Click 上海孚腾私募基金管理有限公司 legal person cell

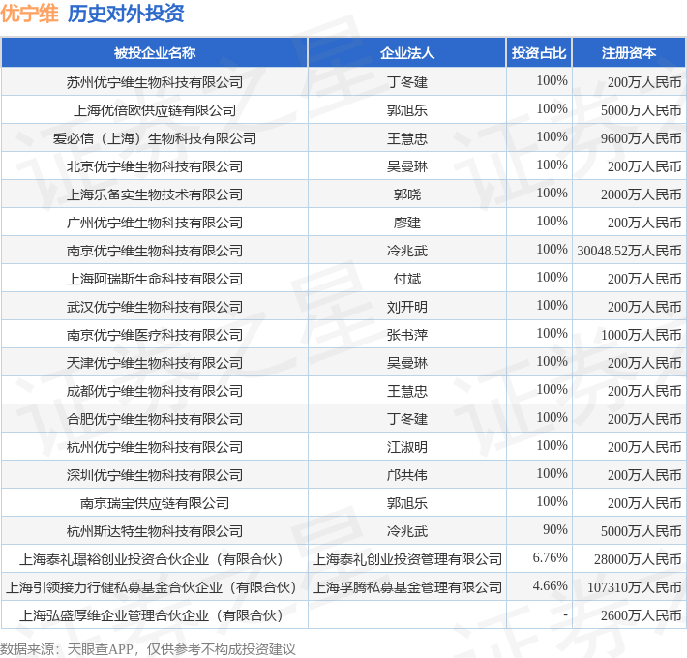click(407, 587)
